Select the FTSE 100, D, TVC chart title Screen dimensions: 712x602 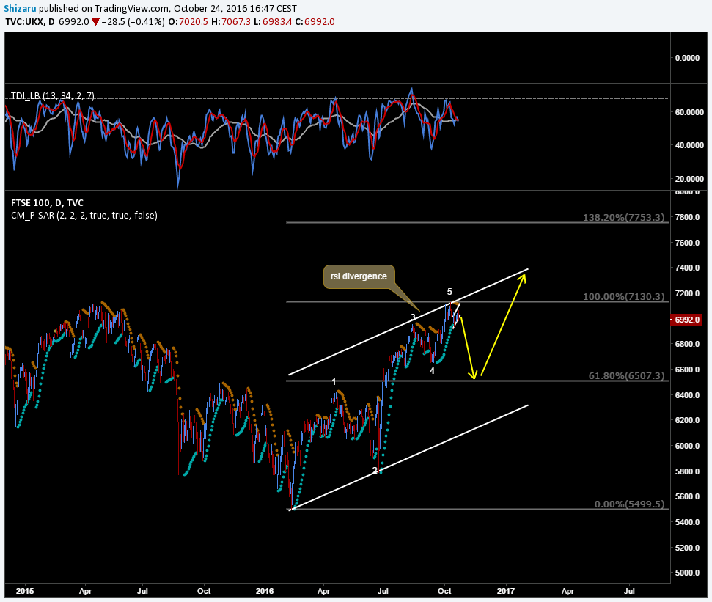click(47, 203)
